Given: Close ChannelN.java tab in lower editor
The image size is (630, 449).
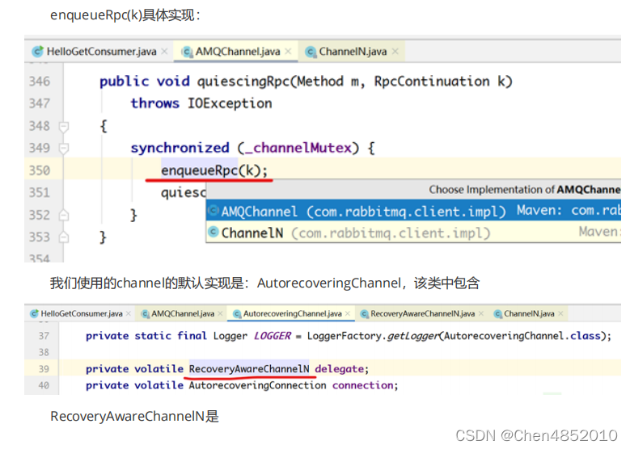Looking at the screenshot, I should tap(560, 313).
